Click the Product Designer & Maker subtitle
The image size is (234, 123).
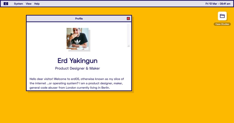[77, 68]
